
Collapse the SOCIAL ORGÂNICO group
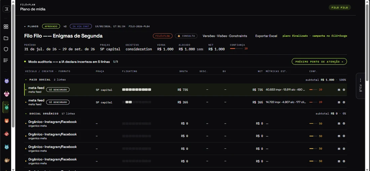26,113
